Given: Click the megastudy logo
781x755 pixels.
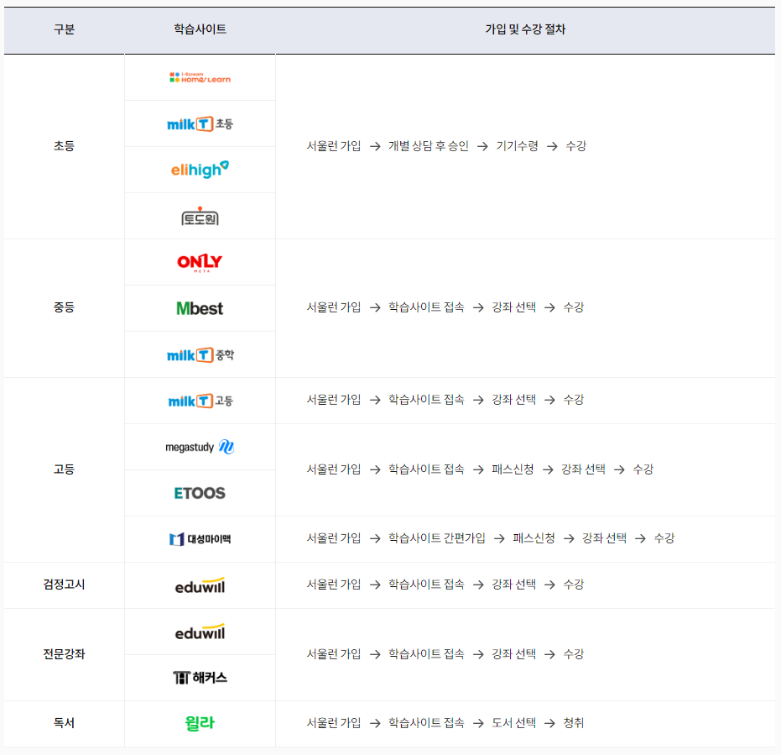Looking at the screenshot, I should click(200, 446).
